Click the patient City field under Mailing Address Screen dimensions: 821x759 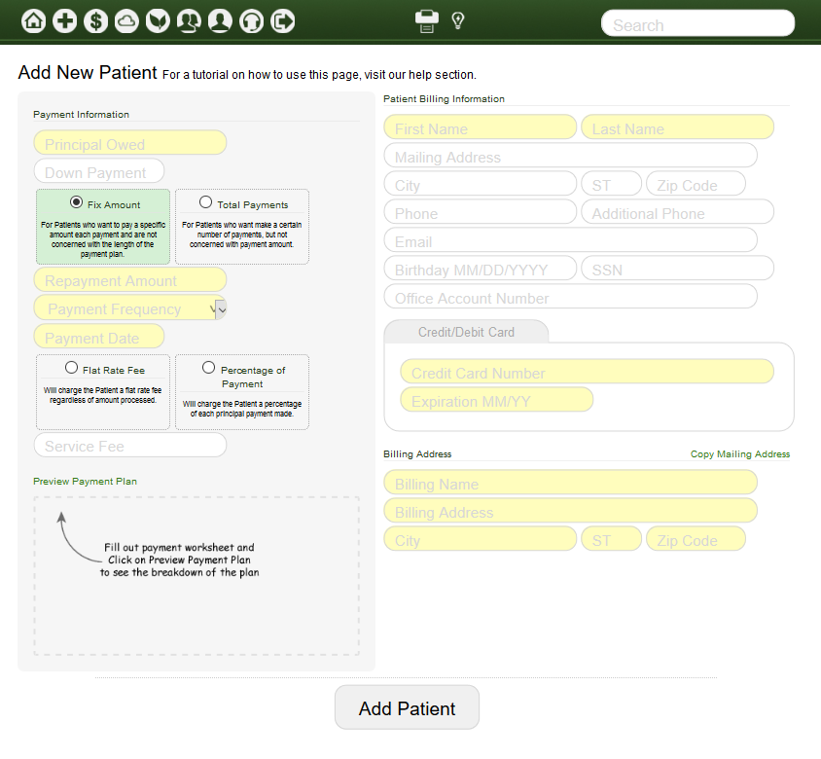click(x=481, y=184)
